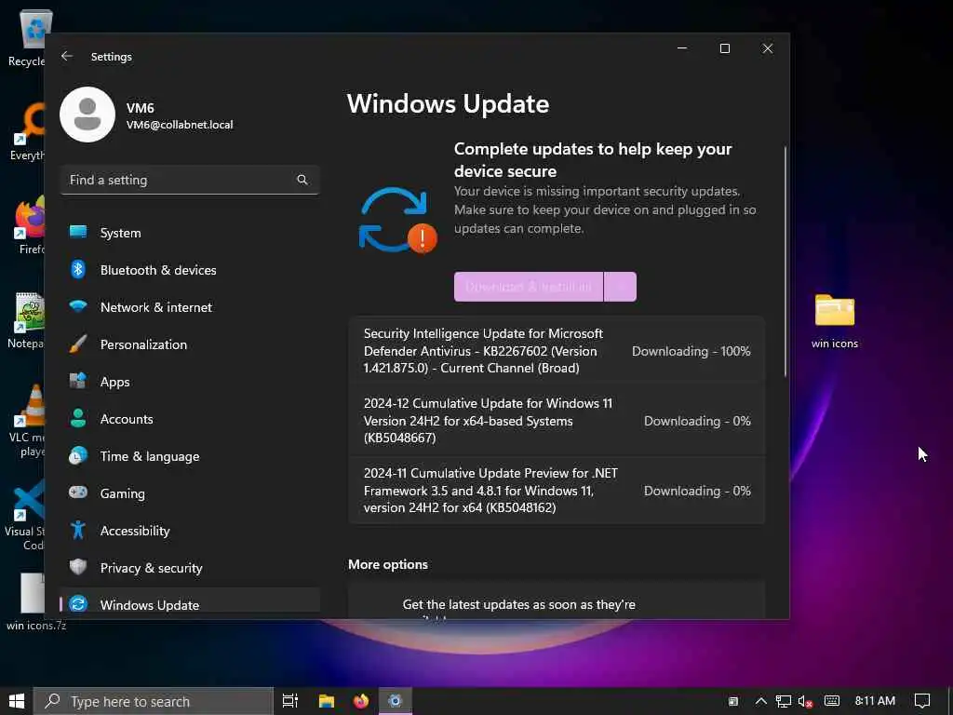Image resolution: width=953 pixels, height=715 pixels.
Task: Open Network & internet wifi icon
Action: pyautogui.click(x=78, y=306)
